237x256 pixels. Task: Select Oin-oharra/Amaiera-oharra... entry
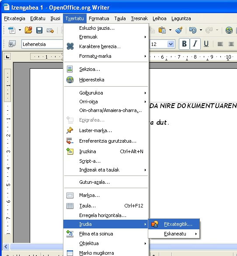coord(106,111)
